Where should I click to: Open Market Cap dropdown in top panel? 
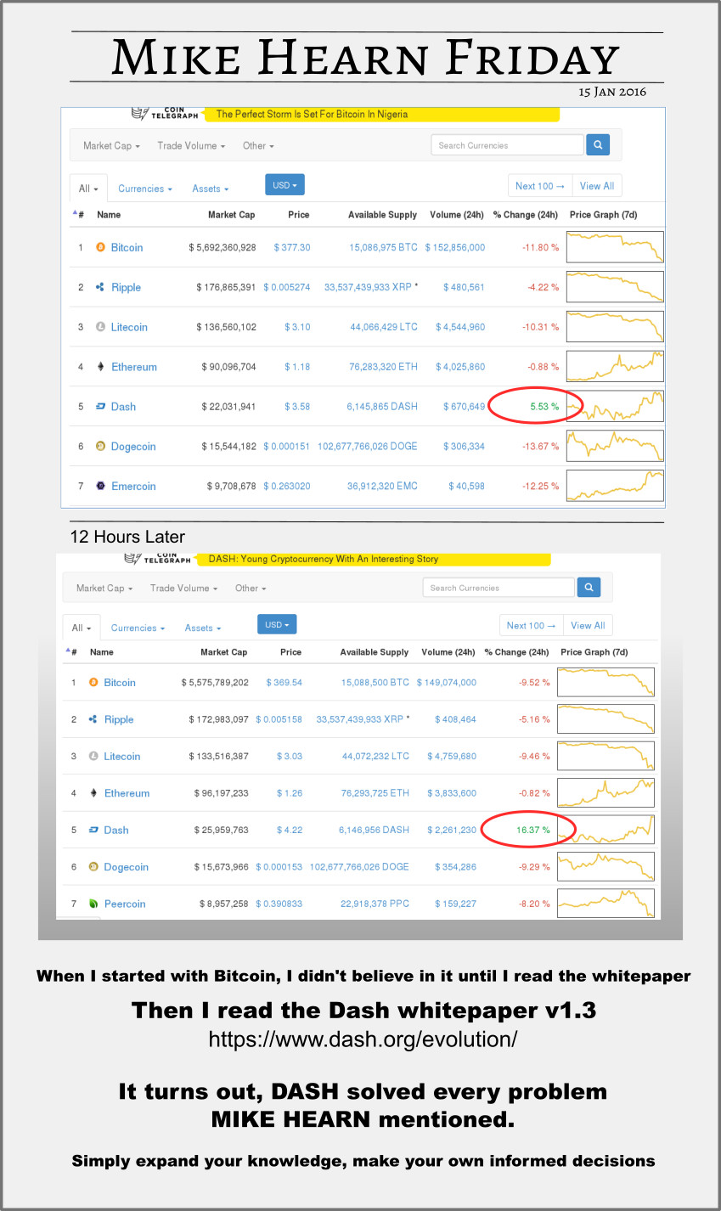point(111,146)
